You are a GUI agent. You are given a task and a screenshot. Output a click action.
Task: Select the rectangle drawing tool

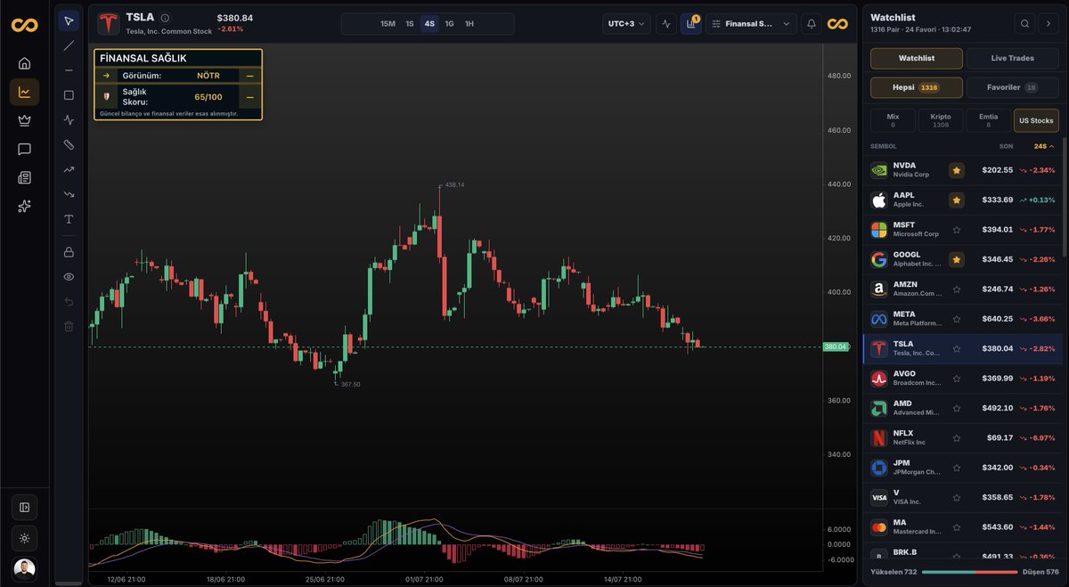point(69,95)
